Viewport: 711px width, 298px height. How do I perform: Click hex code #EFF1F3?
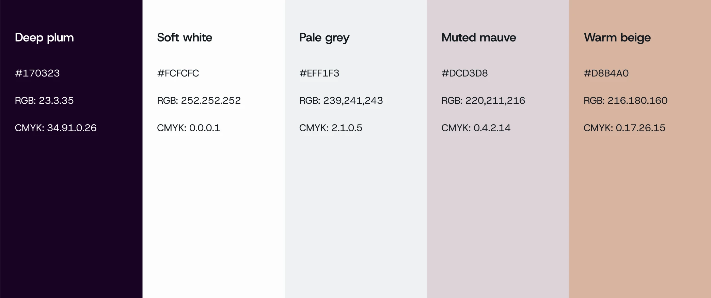point(319,73)
